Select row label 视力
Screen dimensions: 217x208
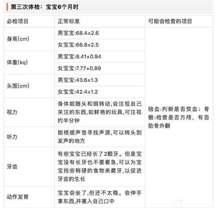pyautogui.click(x=12, y=112)
